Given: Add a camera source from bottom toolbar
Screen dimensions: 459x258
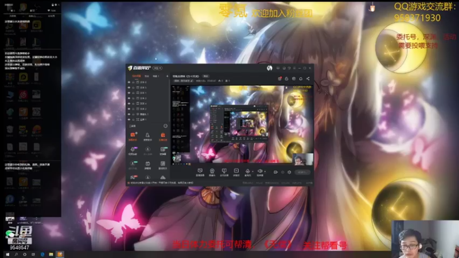Looking at the screenshot, I should (212, 172).
